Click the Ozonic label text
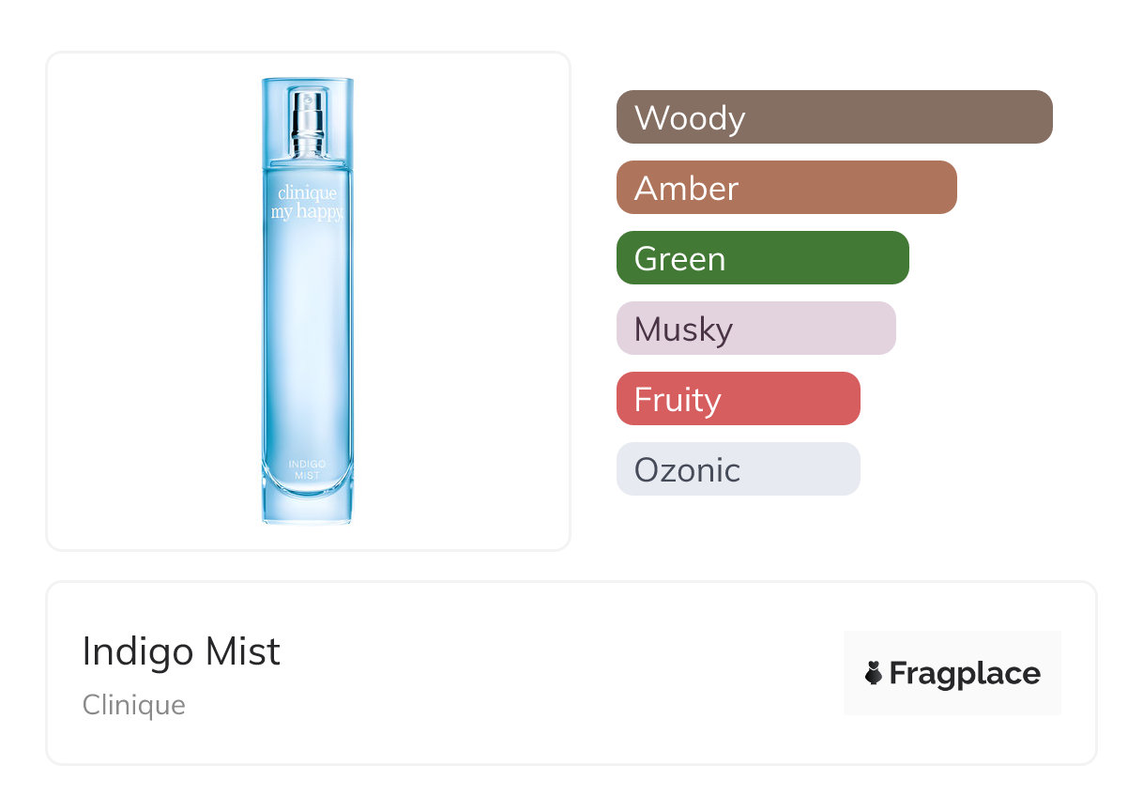Viewport: 1143px width, 811px height. point(688,470)
